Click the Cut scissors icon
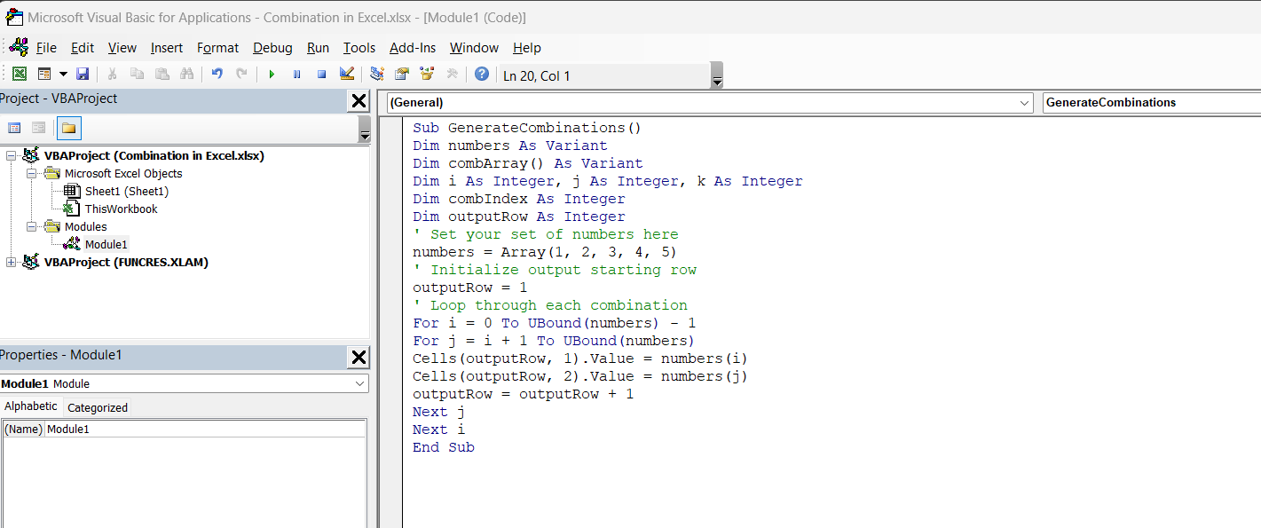This screenshot has width=1261, height=528. point(113,75)
